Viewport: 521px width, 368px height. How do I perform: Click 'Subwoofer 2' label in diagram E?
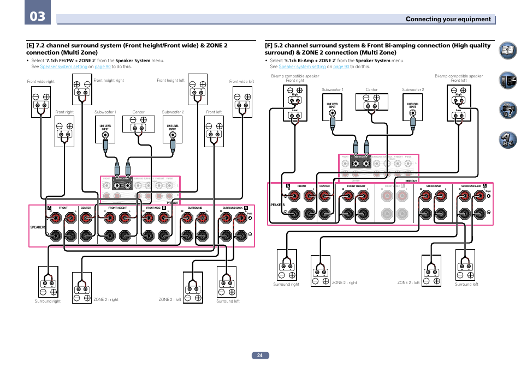click(173, 112)
